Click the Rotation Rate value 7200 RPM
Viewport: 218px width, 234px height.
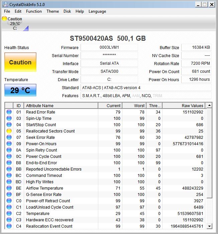pyautogui.click(x=197, y=63)
